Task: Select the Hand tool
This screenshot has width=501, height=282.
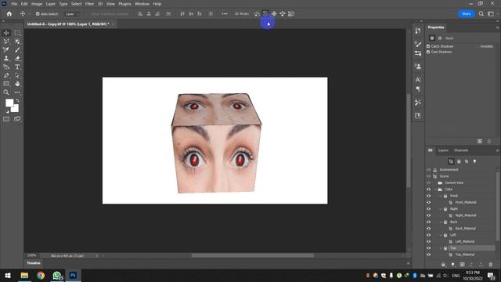Action: (x=17, y=84)
